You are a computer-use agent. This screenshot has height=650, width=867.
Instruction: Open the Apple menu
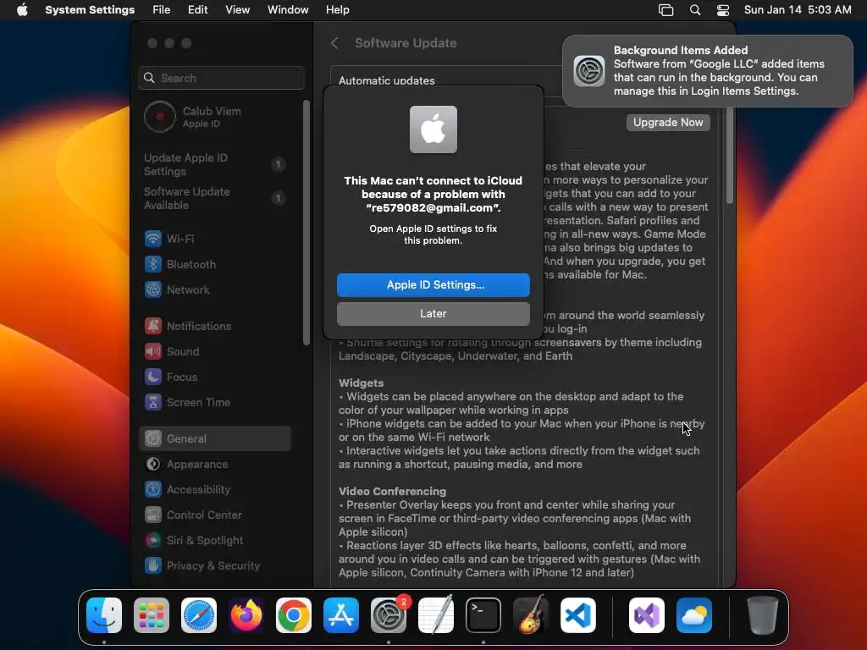22,10
